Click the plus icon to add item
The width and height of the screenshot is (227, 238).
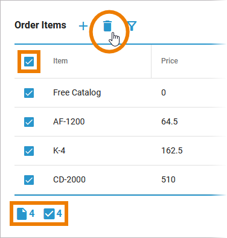click(83, 26)
